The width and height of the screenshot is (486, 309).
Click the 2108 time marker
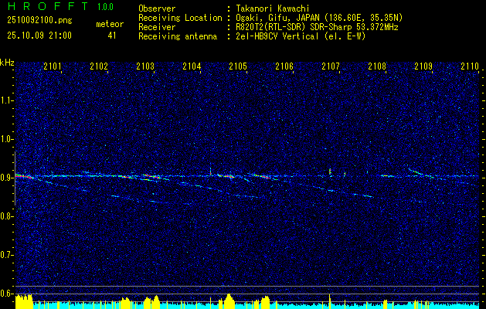[377, 66]
